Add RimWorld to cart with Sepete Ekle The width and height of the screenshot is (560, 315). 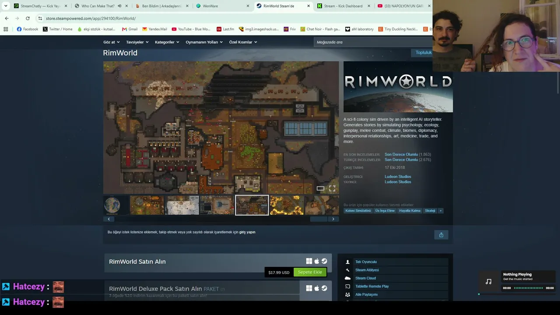pos(310,272)
